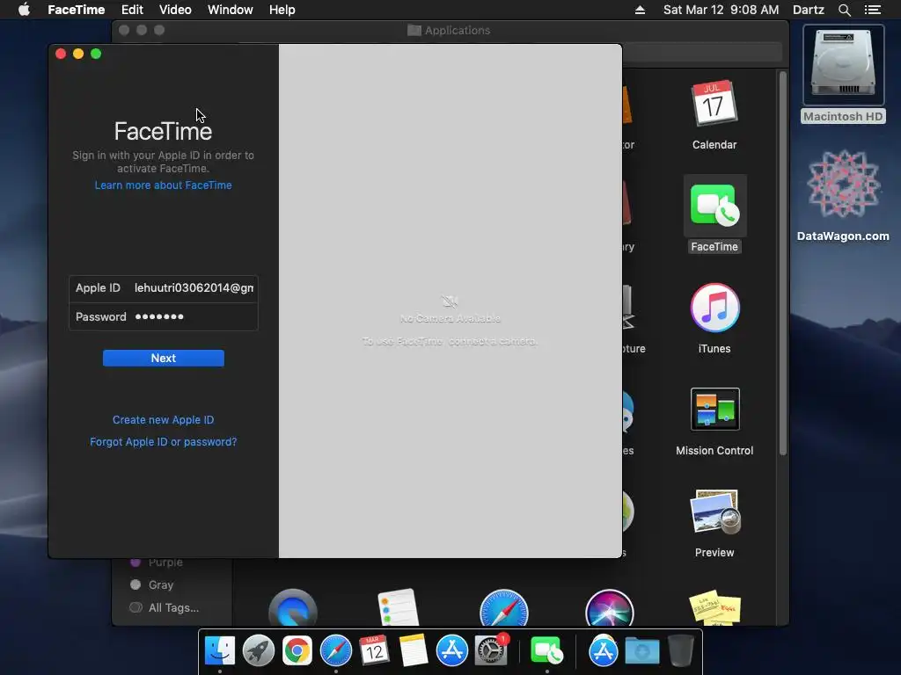
Task: Open the Window menu
Action: click(230, 10)
